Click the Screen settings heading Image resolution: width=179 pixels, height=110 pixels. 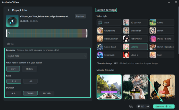point(106,10)
